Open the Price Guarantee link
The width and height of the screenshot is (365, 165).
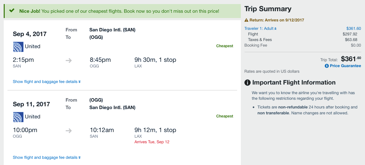coord(345,66)
